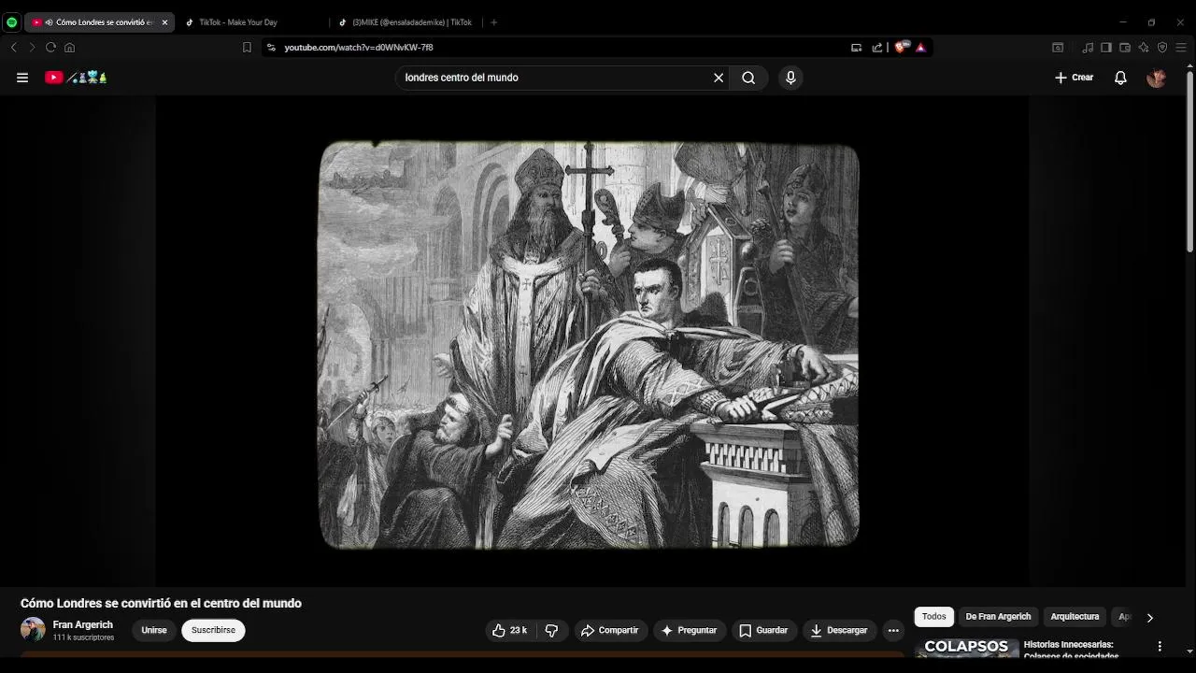Open Brave Shields panel
The height and width of the screenshot is (673, 1196).
pos(901,48)
